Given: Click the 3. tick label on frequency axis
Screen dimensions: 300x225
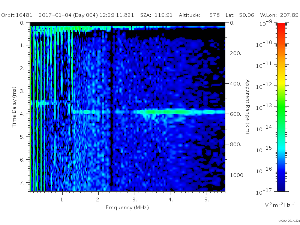Looking at the screenshot, I should point(135,199).
